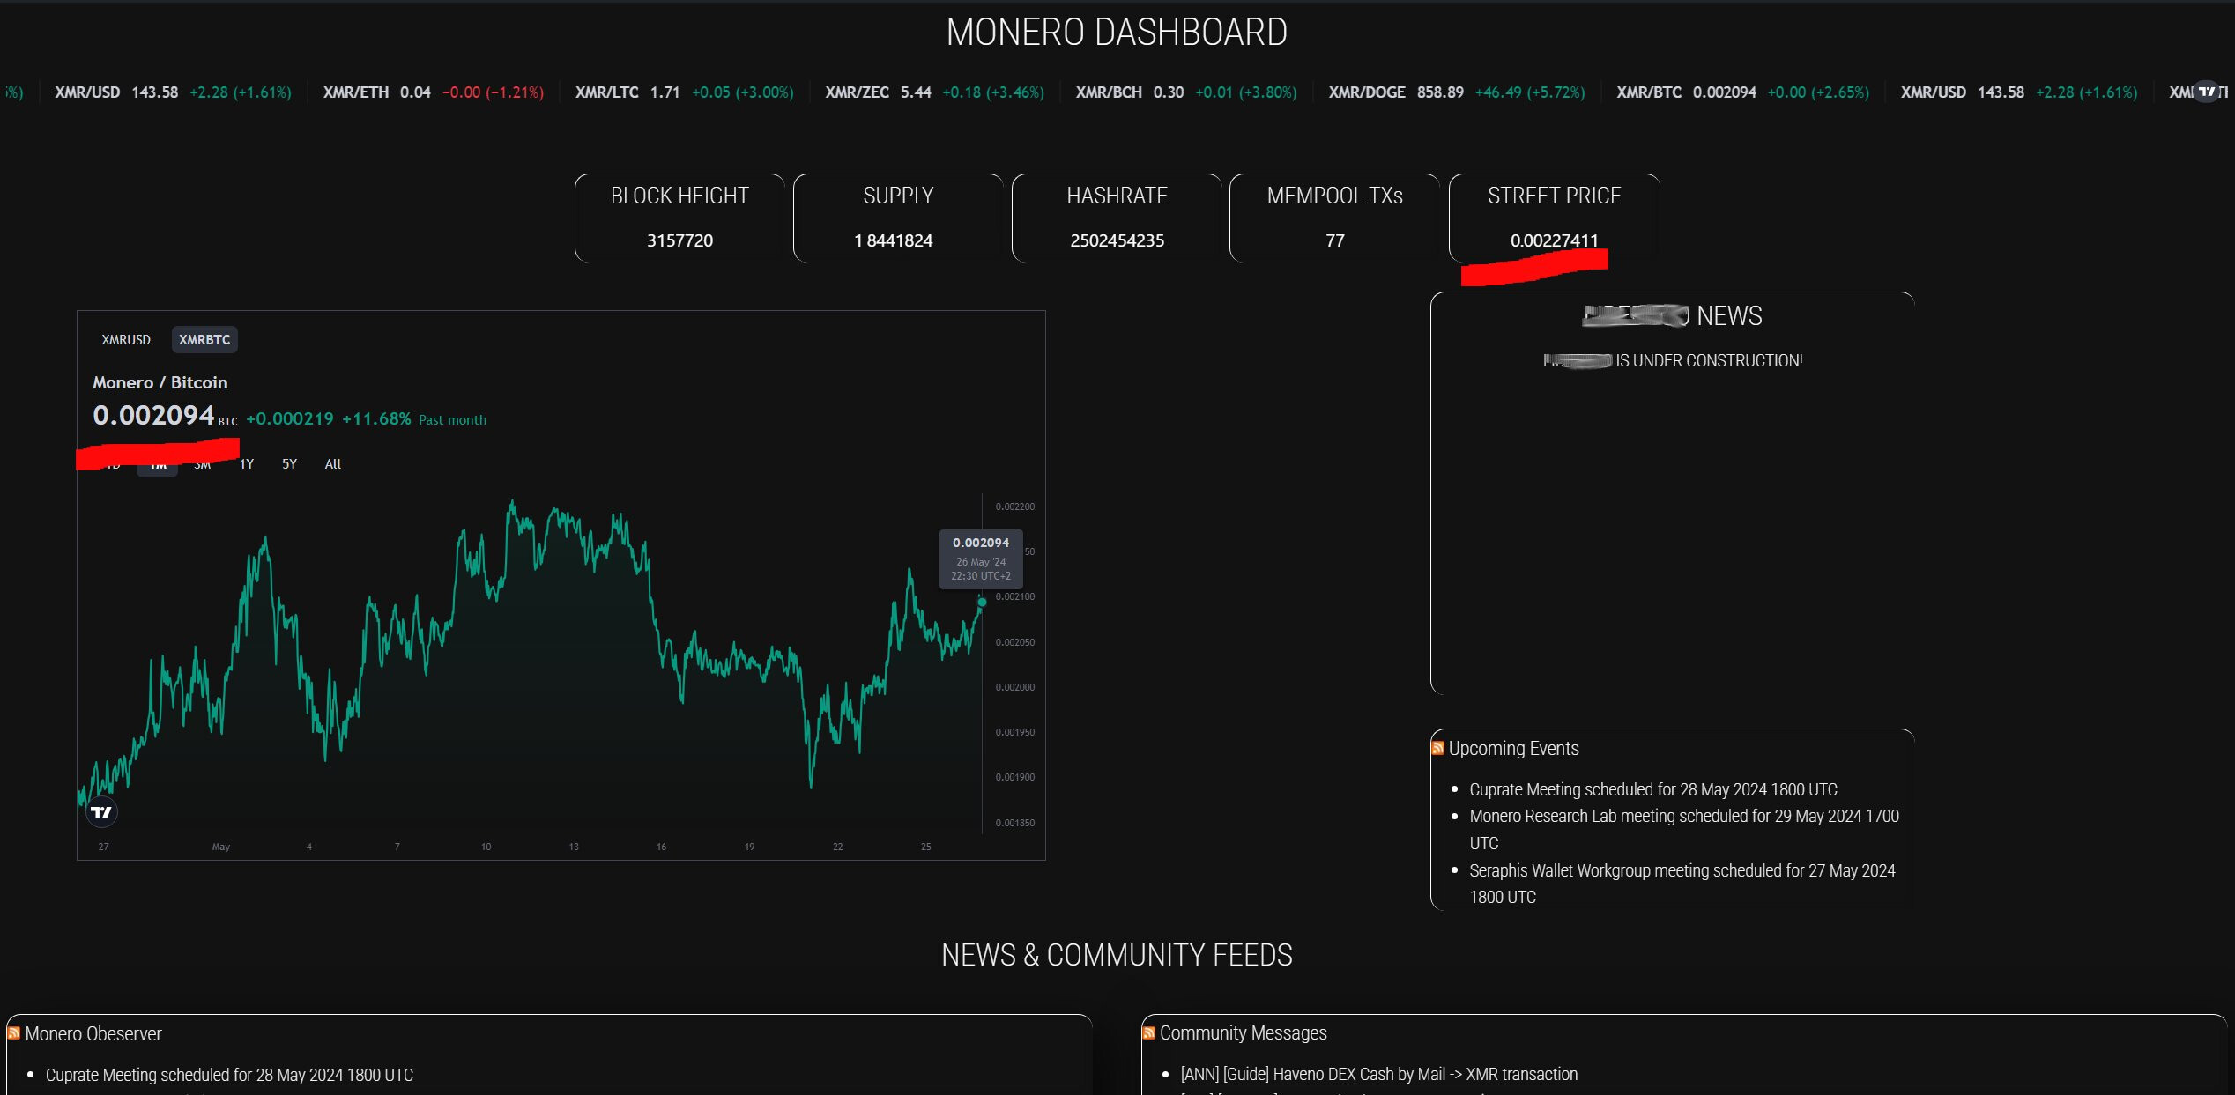Open the Haveno DEX Cash by Mail message
This screenshot has width=2235, height=1095.
pyautogui.click(x=1378, y=1074)
